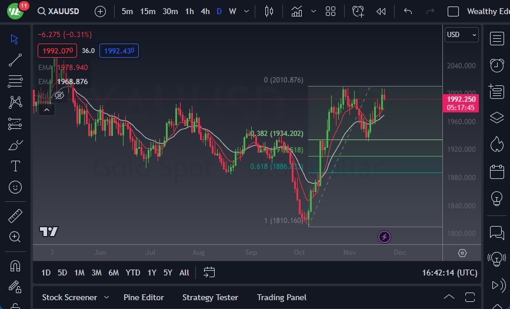Image resolution: width=510 pixels, height=309 pixels.
Task: Open the Indicators button in top toolbar
Action: coord(297,11)
